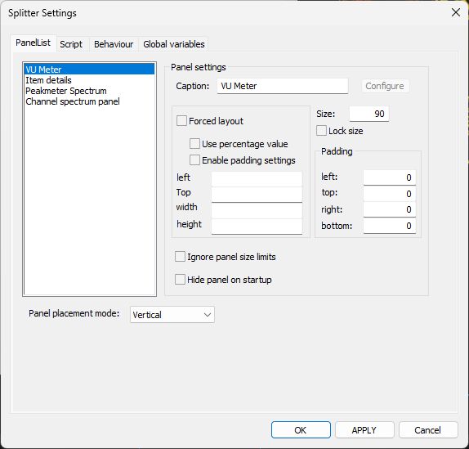Switch to the PanelList tab

33,43
